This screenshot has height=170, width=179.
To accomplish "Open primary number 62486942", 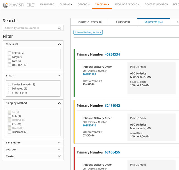I will click(112, 106).
